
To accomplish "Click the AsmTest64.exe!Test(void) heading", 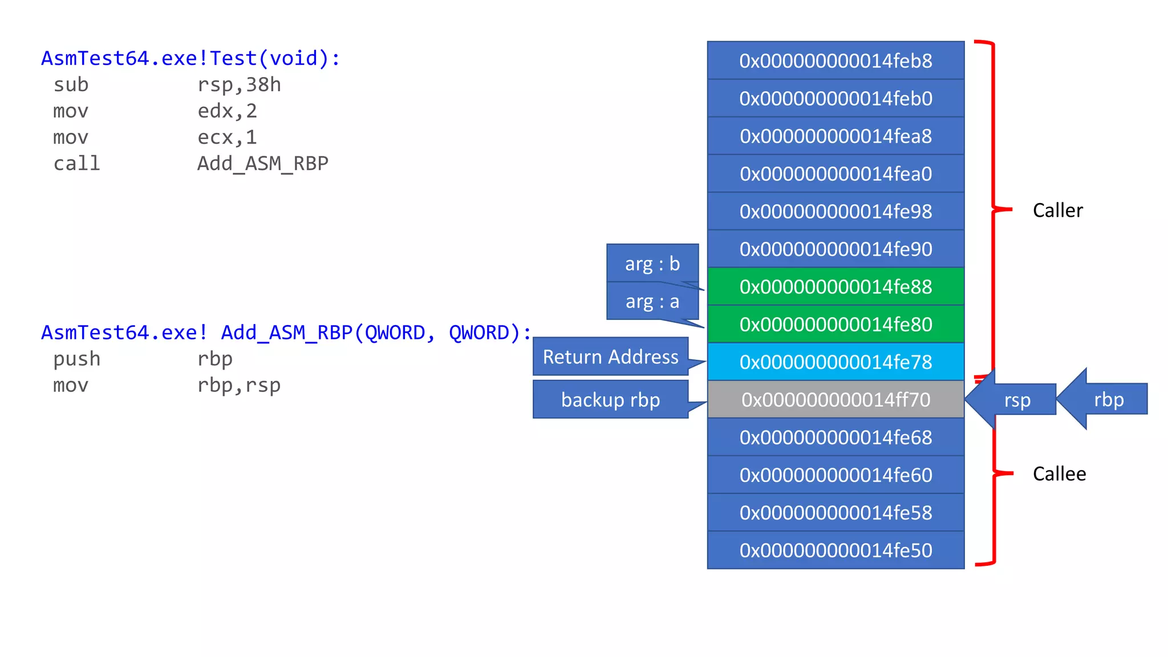I will 190,58.
